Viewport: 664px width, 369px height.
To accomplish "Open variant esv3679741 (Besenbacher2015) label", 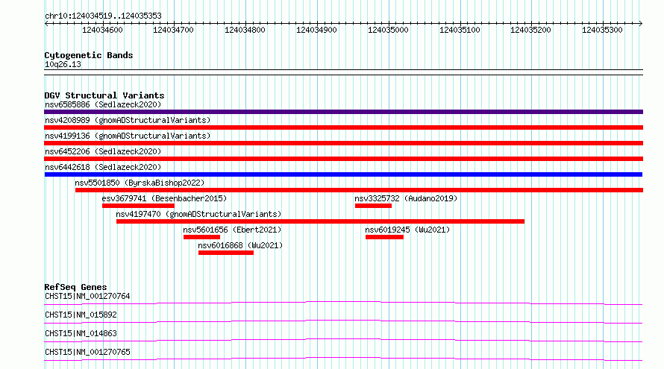I will [164, 198].
